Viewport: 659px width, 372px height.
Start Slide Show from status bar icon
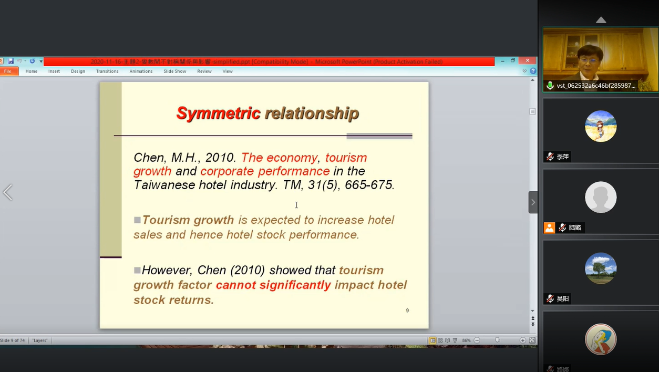pyautogui.click(x=455, y=340)
